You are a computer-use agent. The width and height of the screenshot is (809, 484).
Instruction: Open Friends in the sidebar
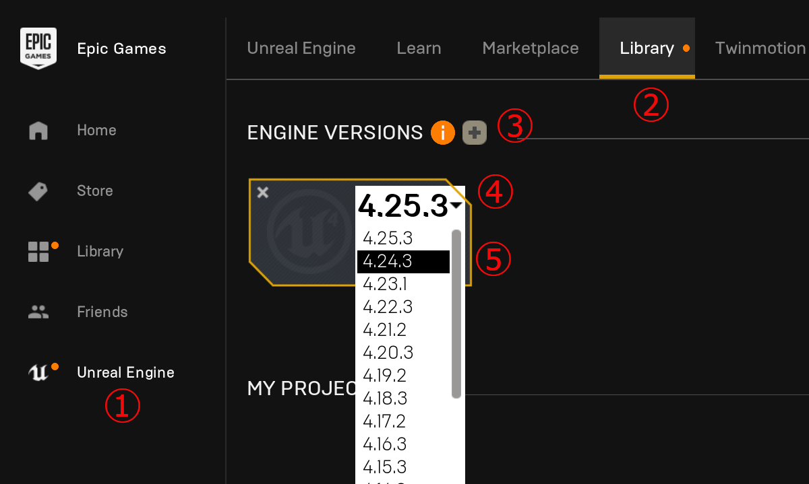[102, 312]
